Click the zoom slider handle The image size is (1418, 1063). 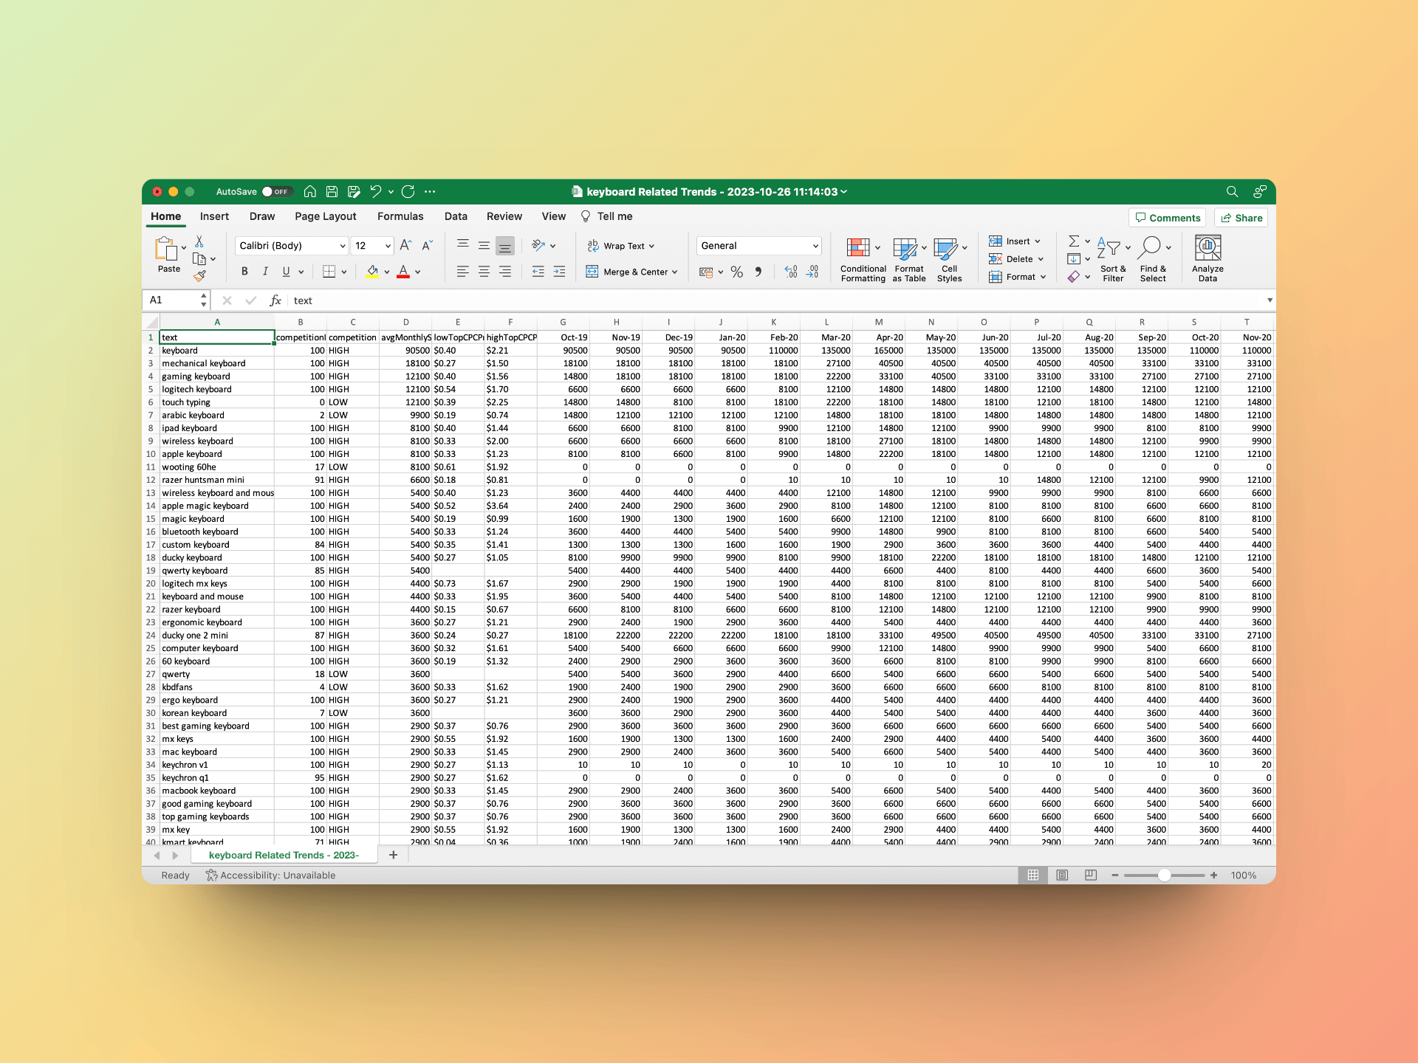[x=1164, y=875]
